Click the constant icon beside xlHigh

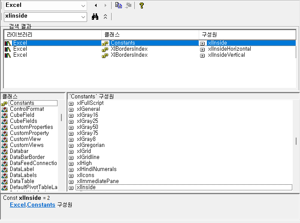(71, 164)
